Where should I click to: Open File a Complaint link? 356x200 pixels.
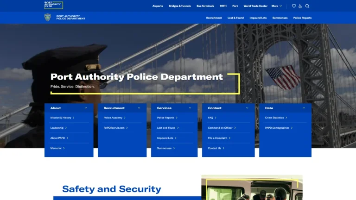click(219, 138)
